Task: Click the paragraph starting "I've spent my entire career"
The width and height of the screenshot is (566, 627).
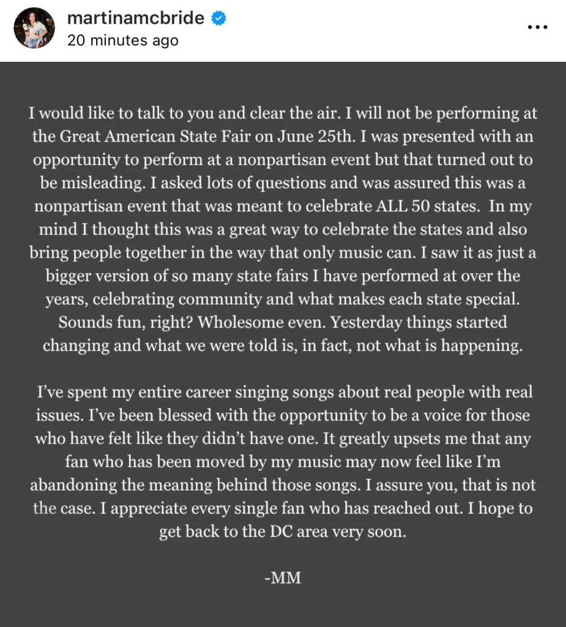Action: pyautogui.click(x=283, y=462)
